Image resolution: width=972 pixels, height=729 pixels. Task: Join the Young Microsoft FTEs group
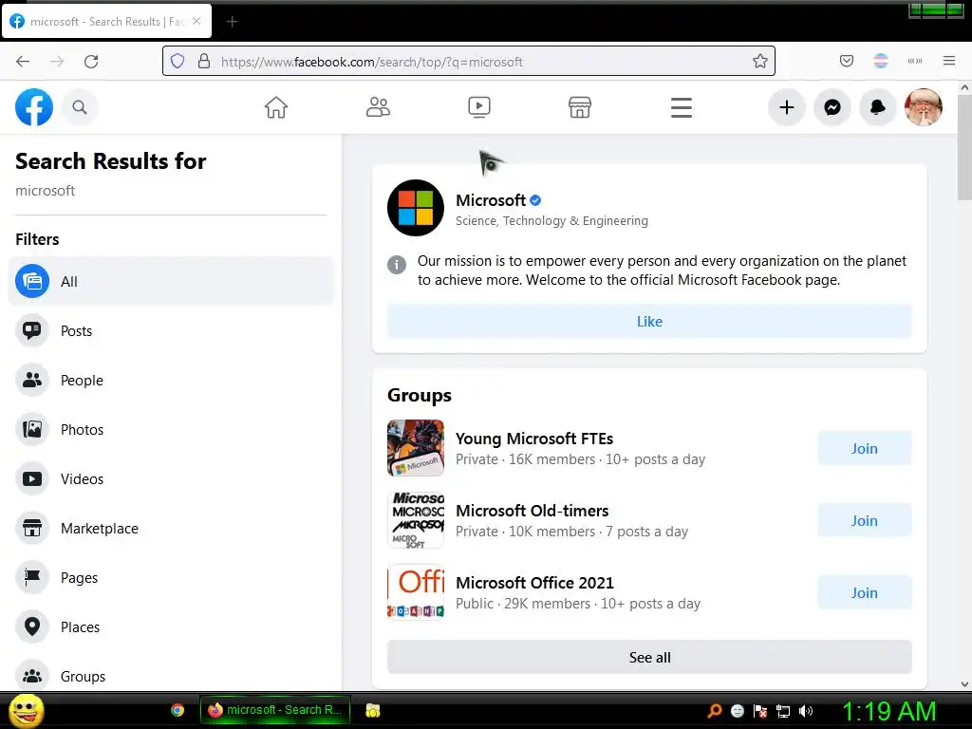click(x=864, y=448)
